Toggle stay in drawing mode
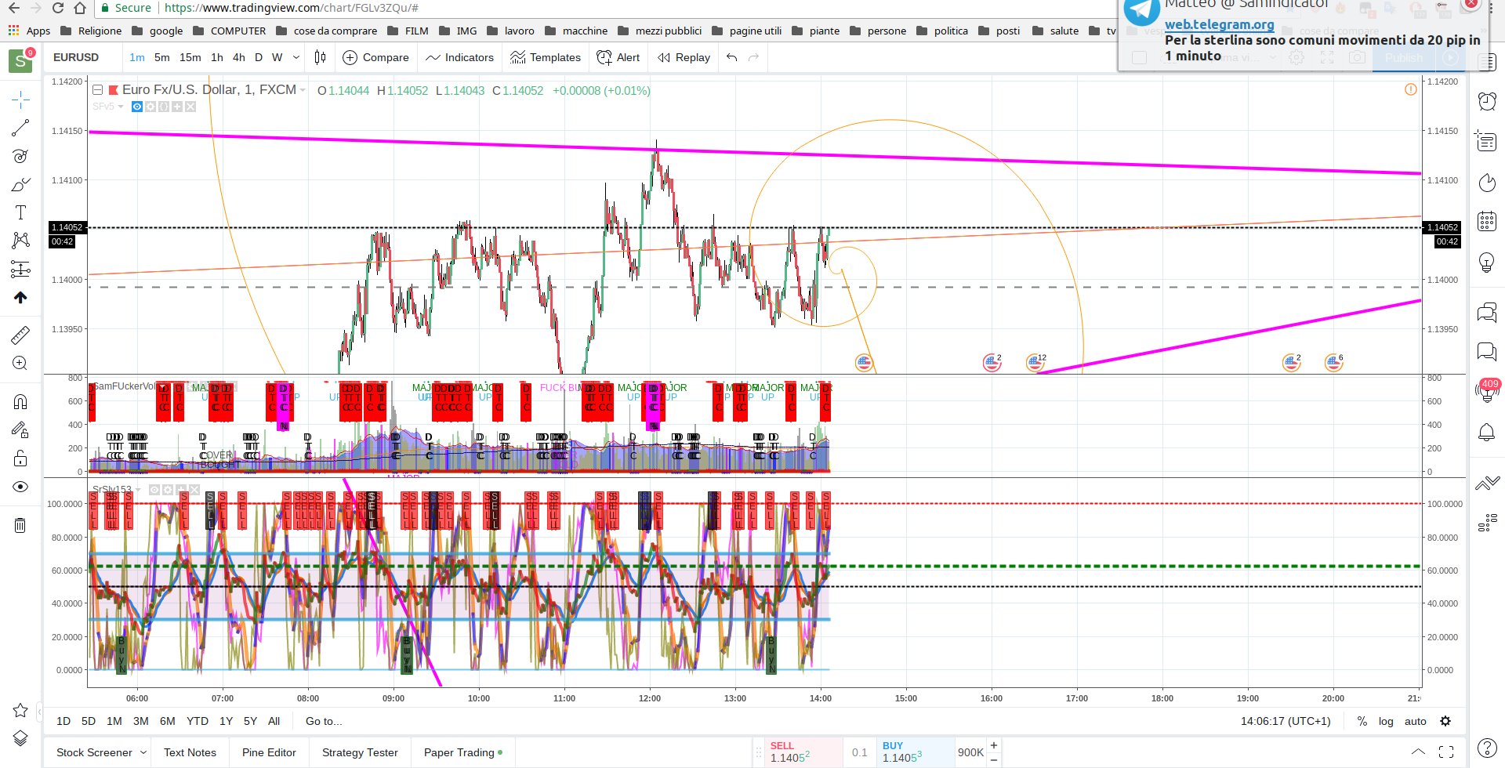Image resolution: width=1505 pixels, height=768 pixels. click(20, 430)
